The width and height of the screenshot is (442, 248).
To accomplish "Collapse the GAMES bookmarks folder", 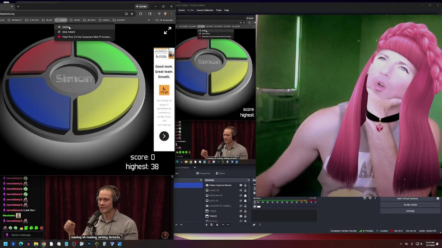I will [x=61, y=20].
